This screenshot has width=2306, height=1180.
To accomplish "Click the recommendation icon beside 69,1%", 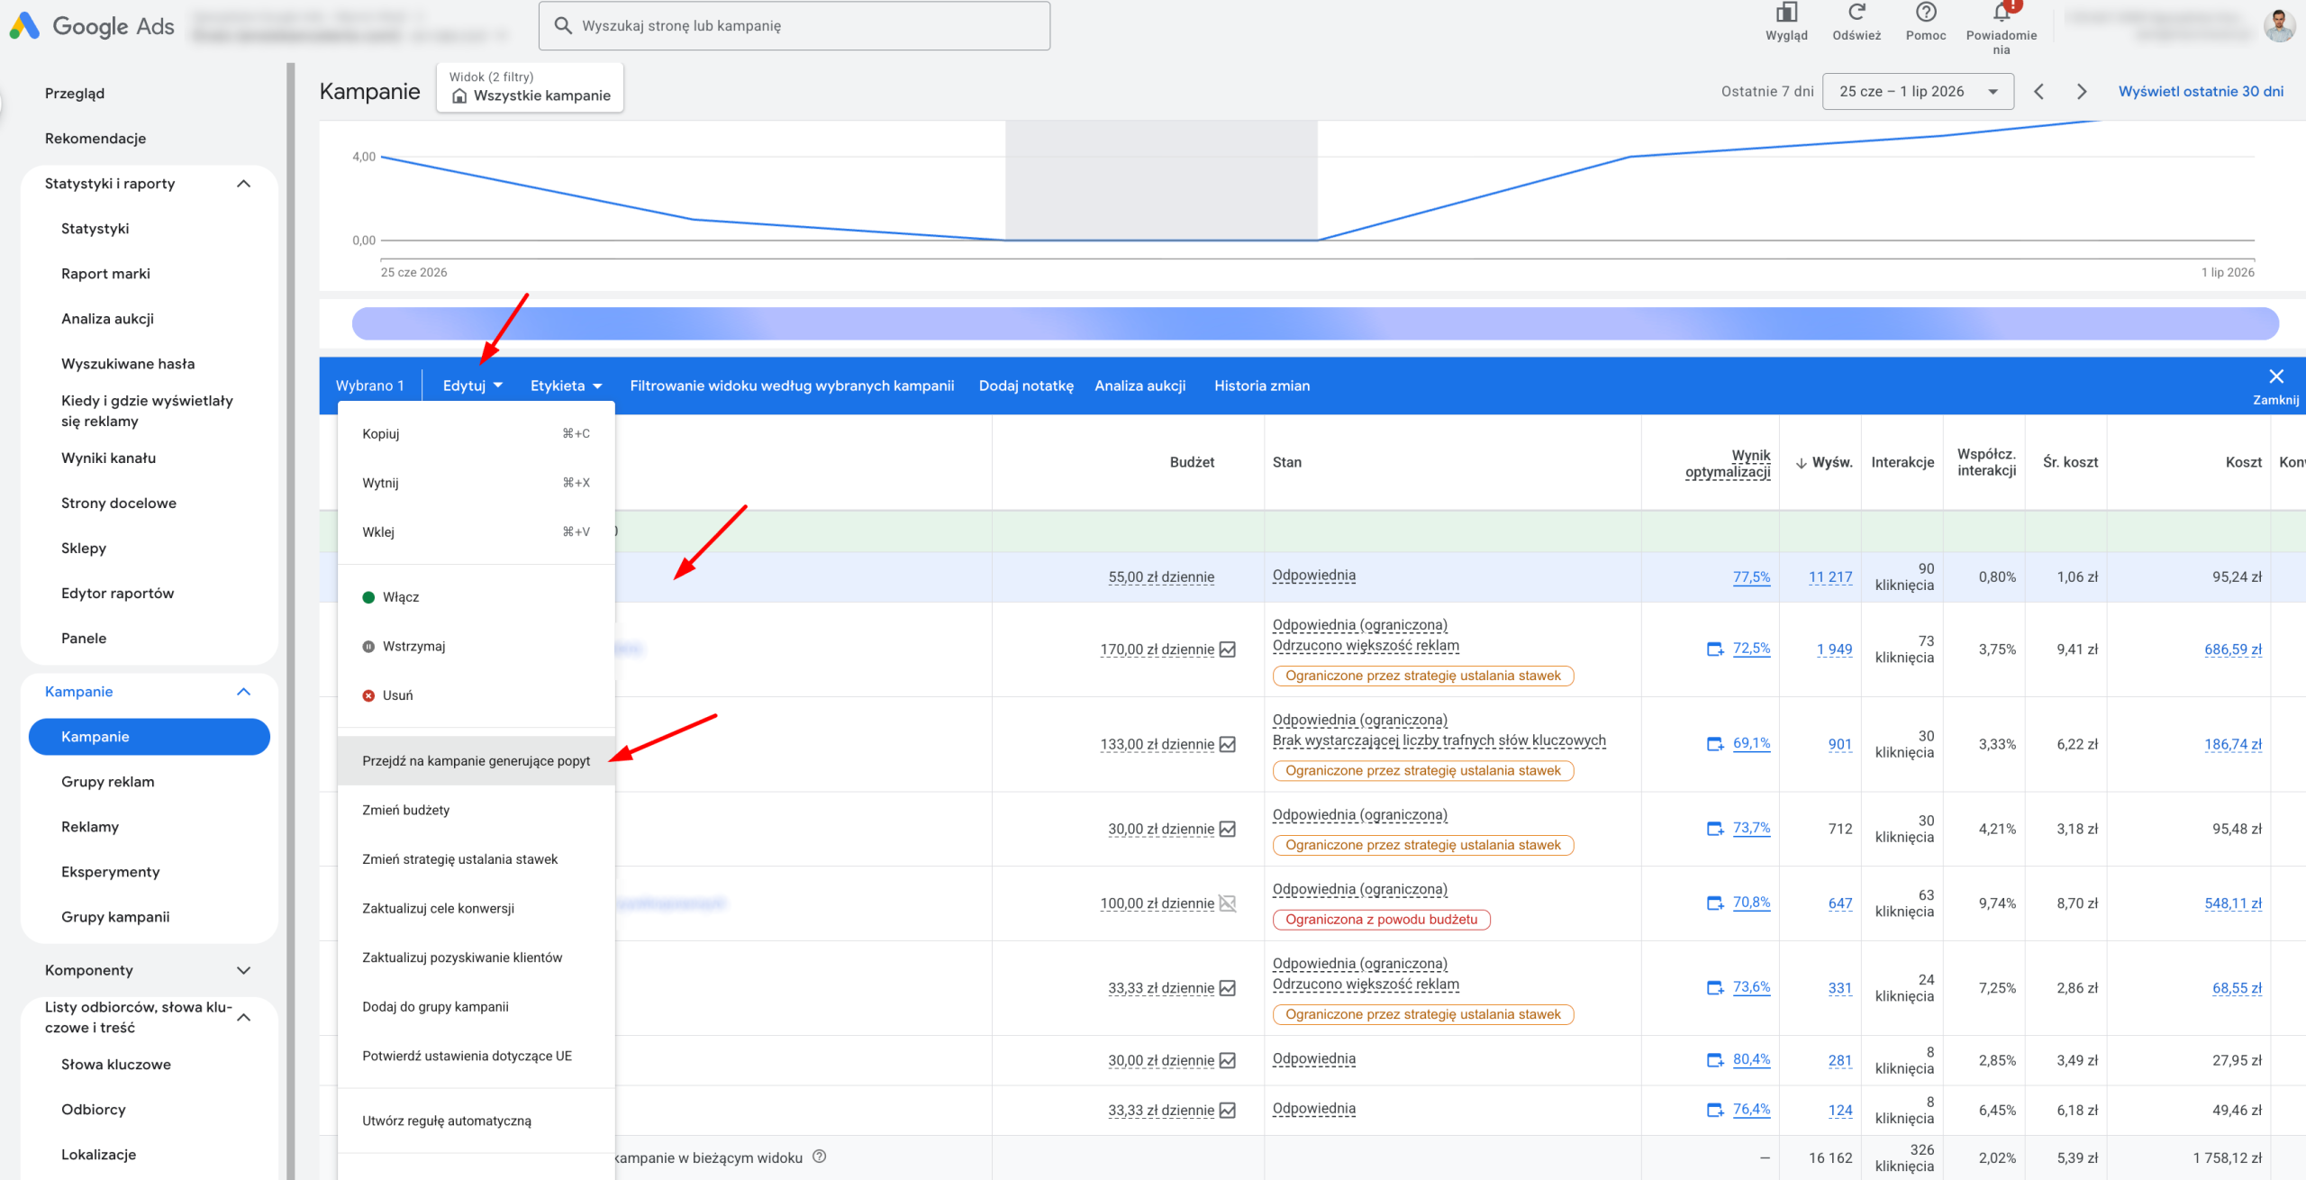I will (x=1716, y=744).
